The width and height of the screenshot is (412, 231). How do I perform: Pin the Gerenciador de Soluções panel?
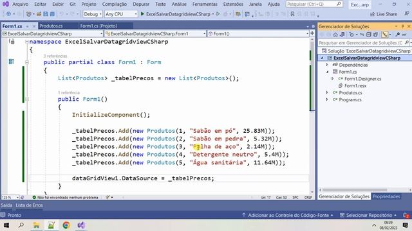[402, 26]
